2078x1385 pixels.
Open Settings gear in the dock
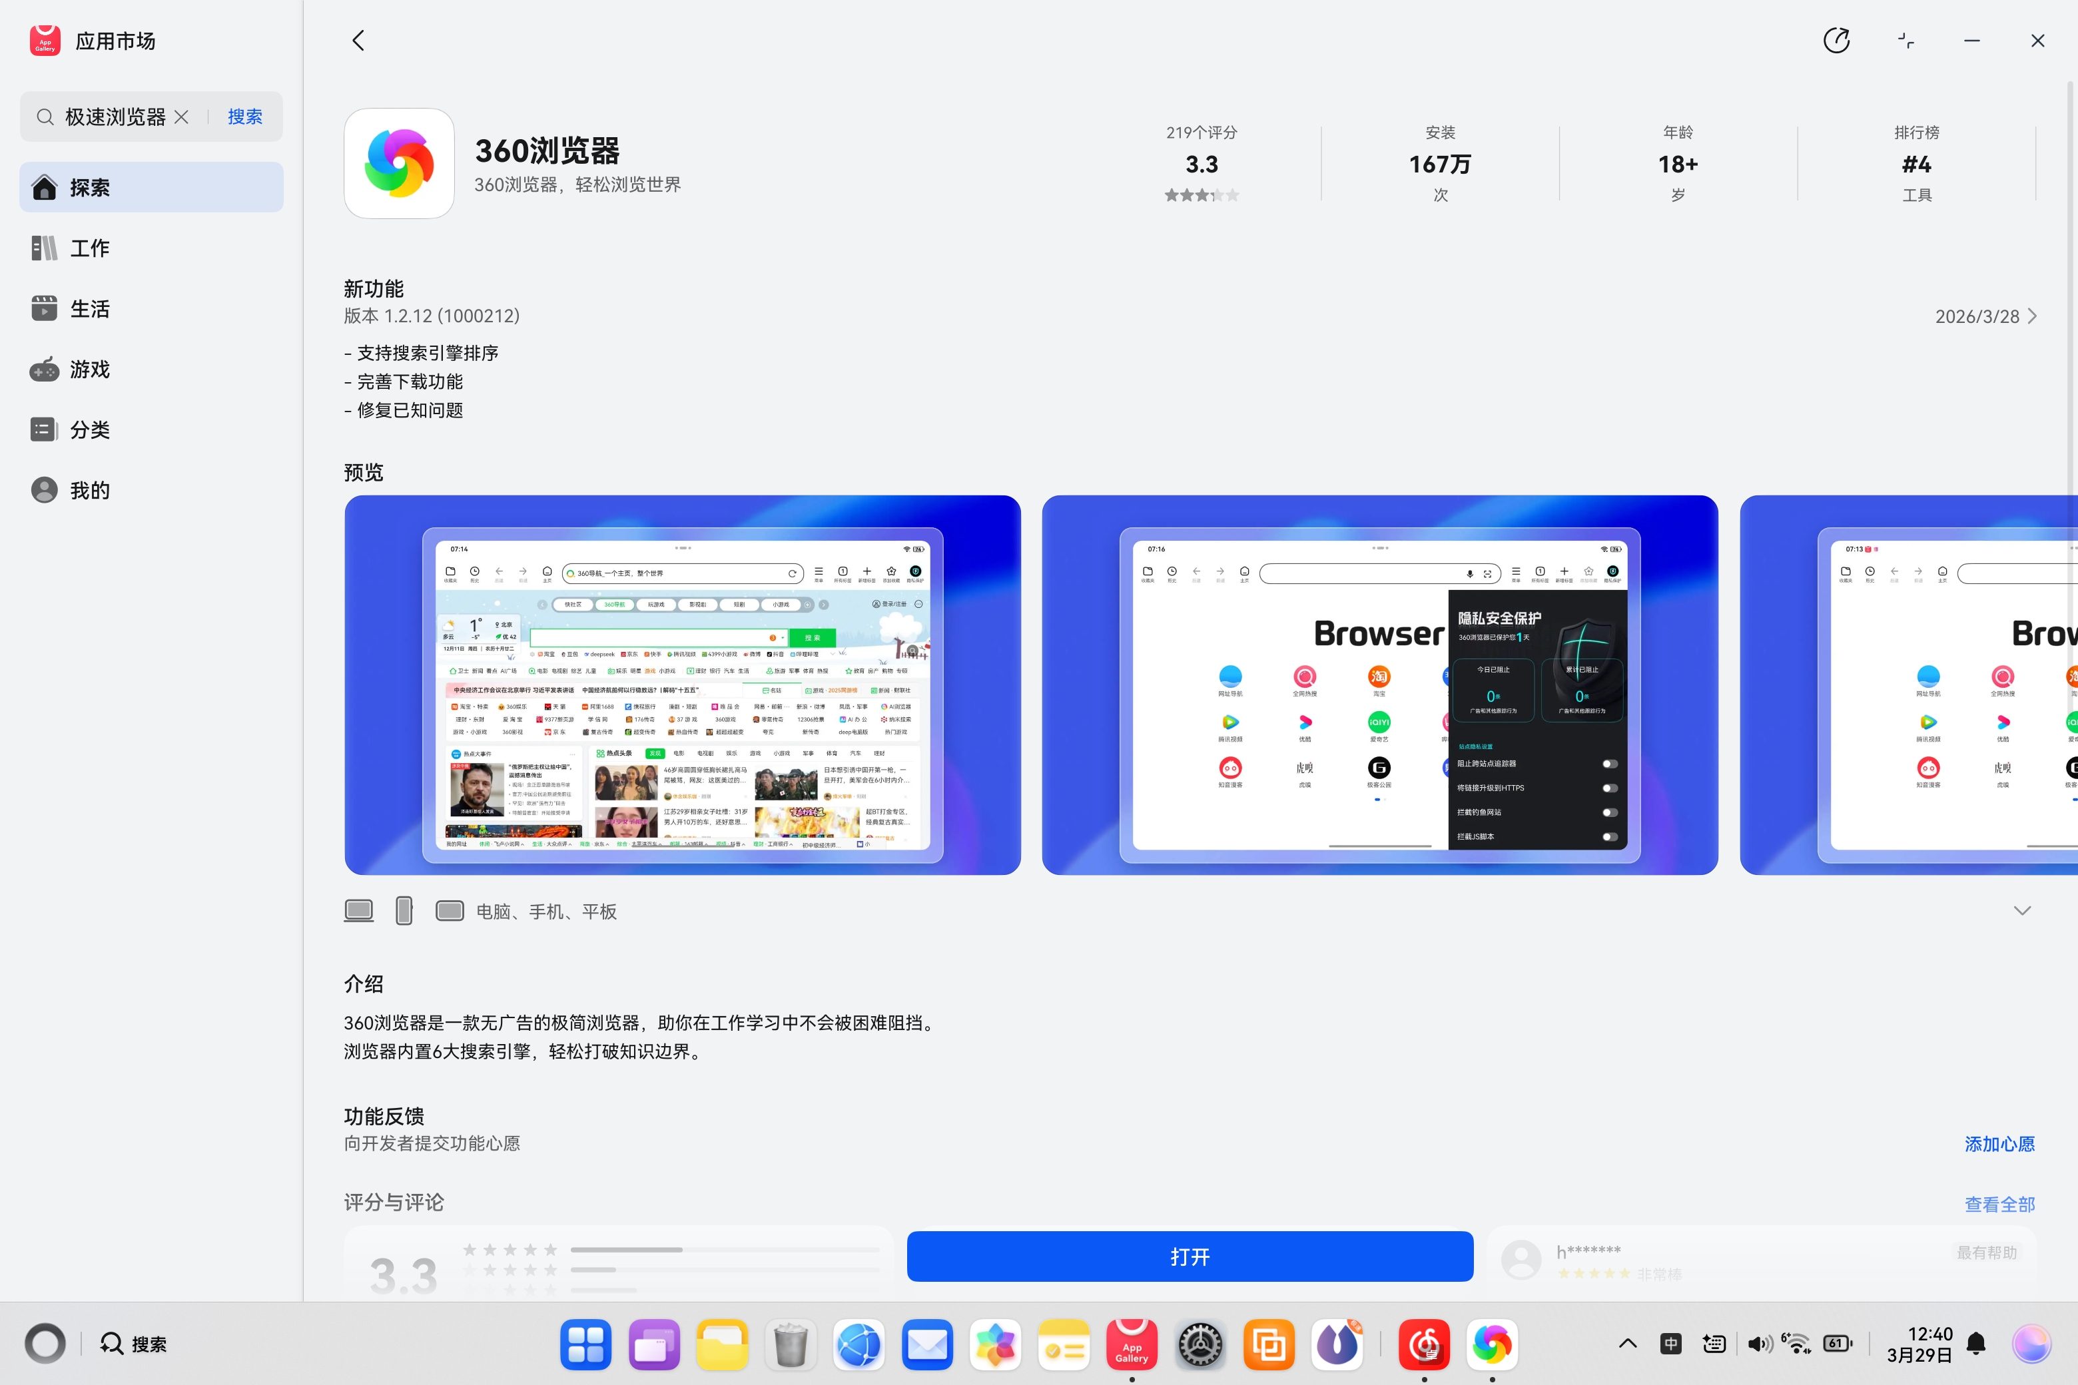click(1200, 1344)
